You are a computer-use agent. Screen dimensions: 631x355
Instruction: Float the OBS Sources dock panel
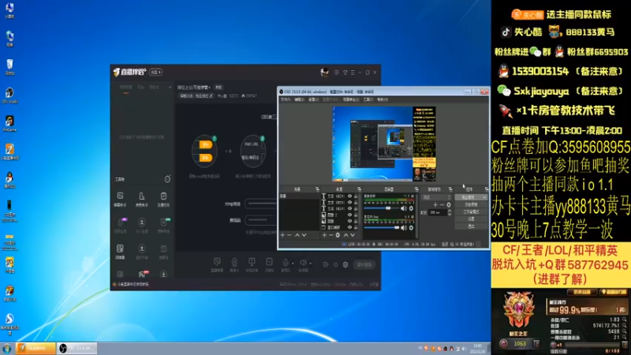point(360,189)
